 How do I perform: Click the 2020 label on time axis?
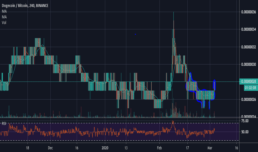[105, 148]
